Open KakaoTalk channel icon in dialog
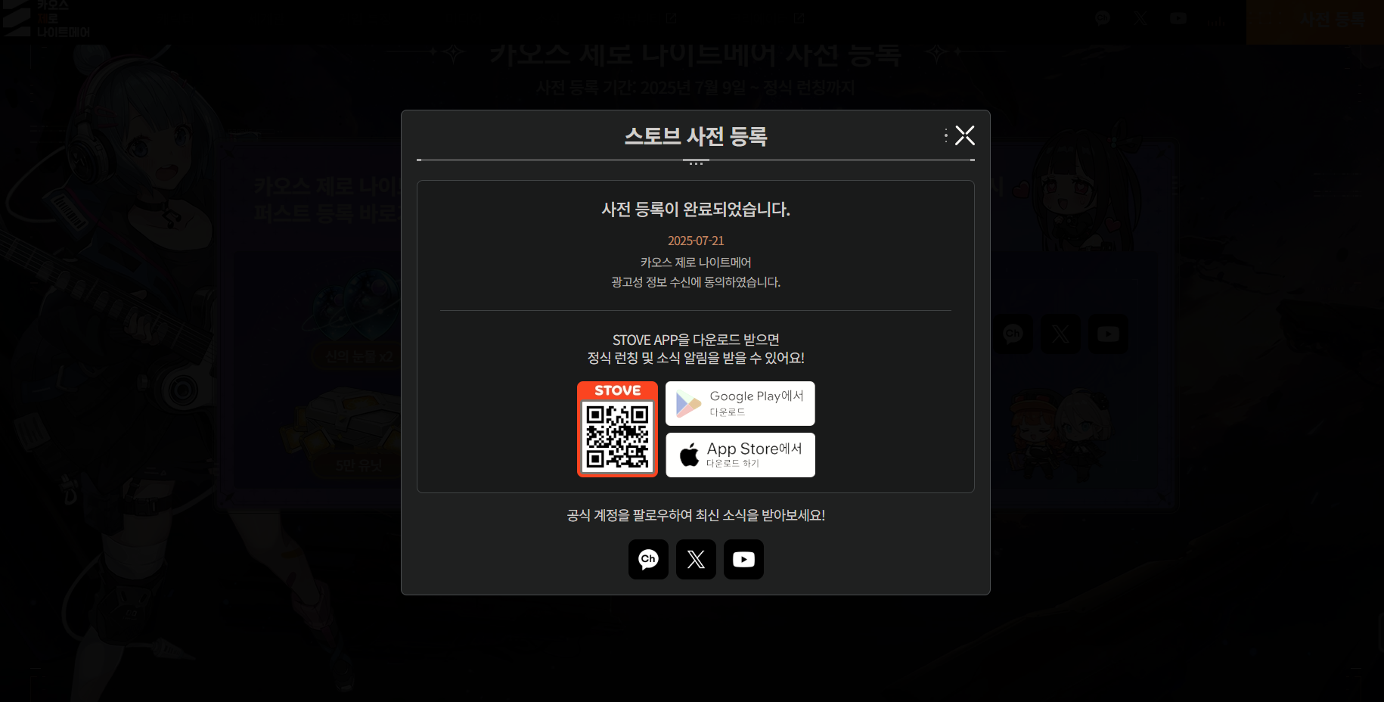Screen dimensions: 1384x702 tap(648, 560)
